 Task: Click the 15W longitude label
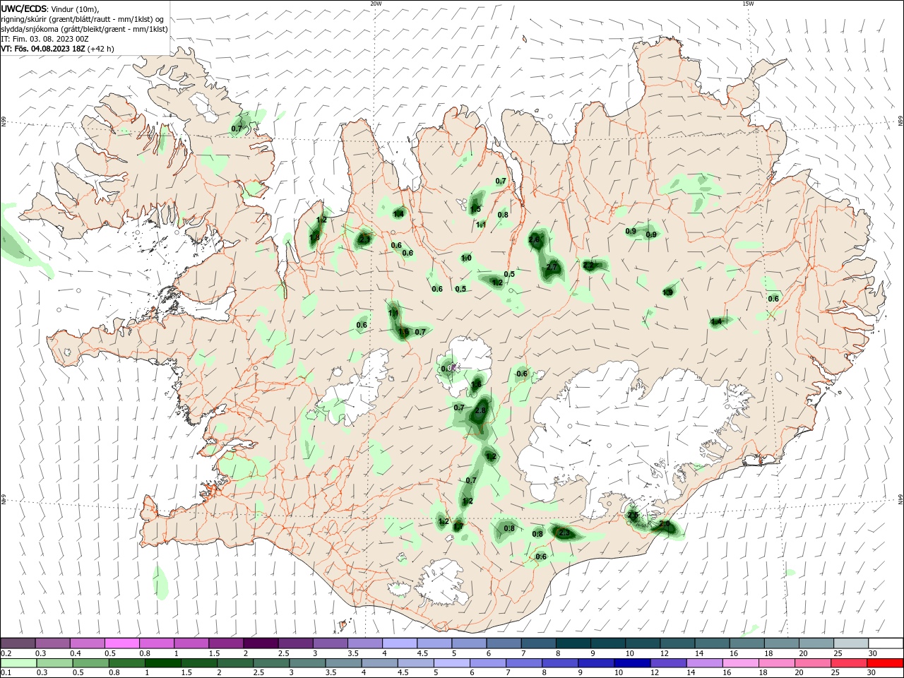tap(748, 4)
